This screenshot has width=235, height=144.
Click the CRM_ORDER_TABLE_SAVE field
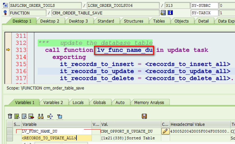pos(105,13)
